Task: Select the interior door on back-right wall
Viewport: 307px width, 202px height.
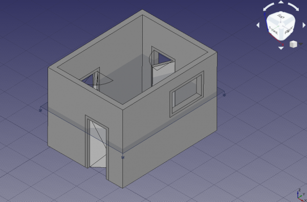Action: pos(163,66)
